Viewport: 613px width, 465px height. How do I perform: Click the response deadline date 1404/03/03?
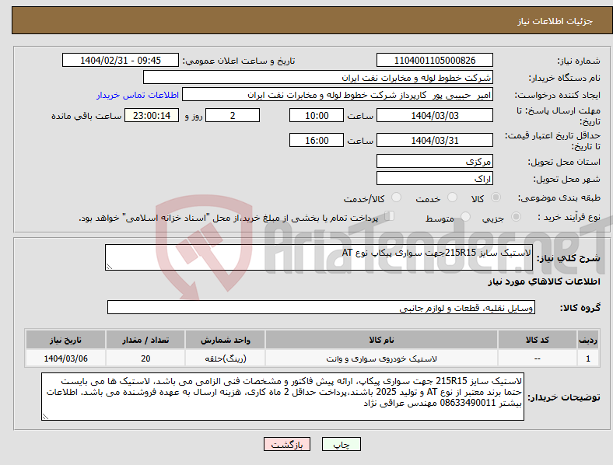[434, 115]
